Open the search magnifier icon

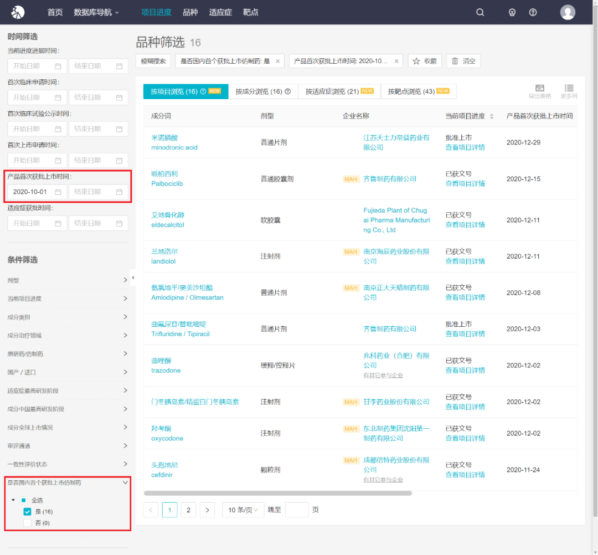pos(480,12)
